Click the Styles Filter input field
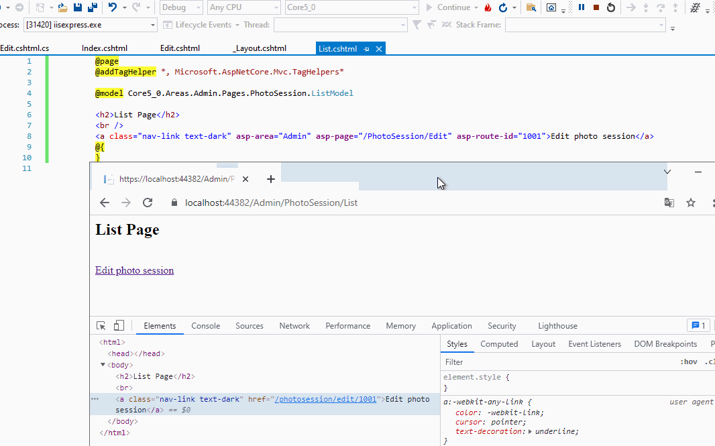Screen dimensions: 715x446 click(559, 362)
